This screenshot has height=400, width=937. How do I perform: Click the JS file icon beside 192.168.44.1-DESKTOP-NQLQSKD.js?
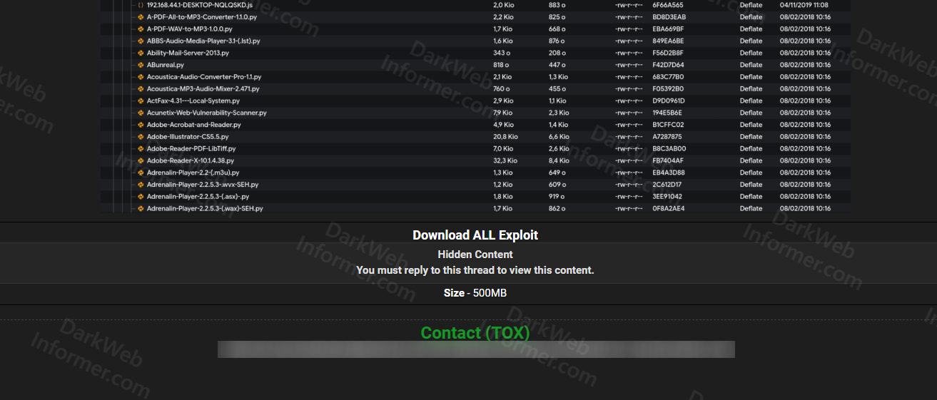point(141,5)
